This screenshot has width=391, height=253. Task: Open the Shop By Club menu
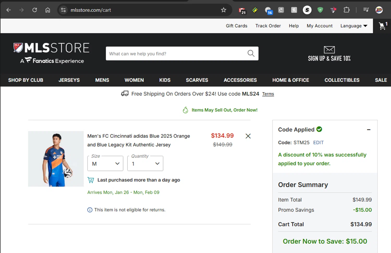(26, 80)
